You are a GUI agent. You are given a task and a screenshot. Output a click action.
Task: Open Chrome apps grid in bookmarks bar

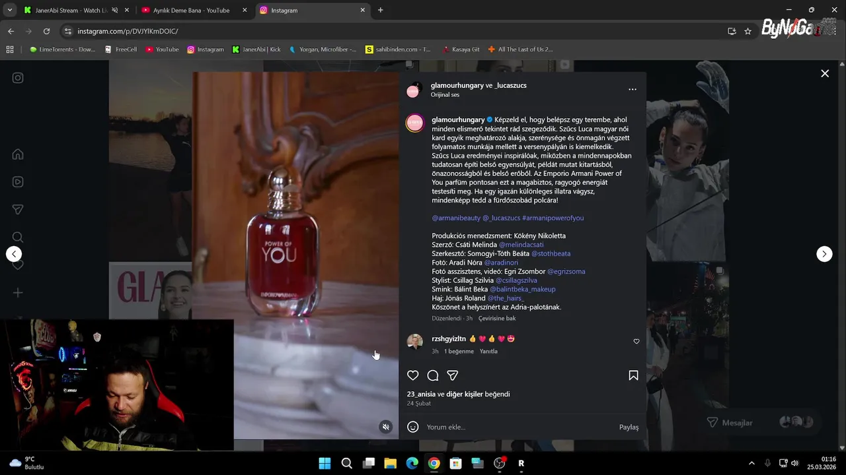(x=10, y=49)
